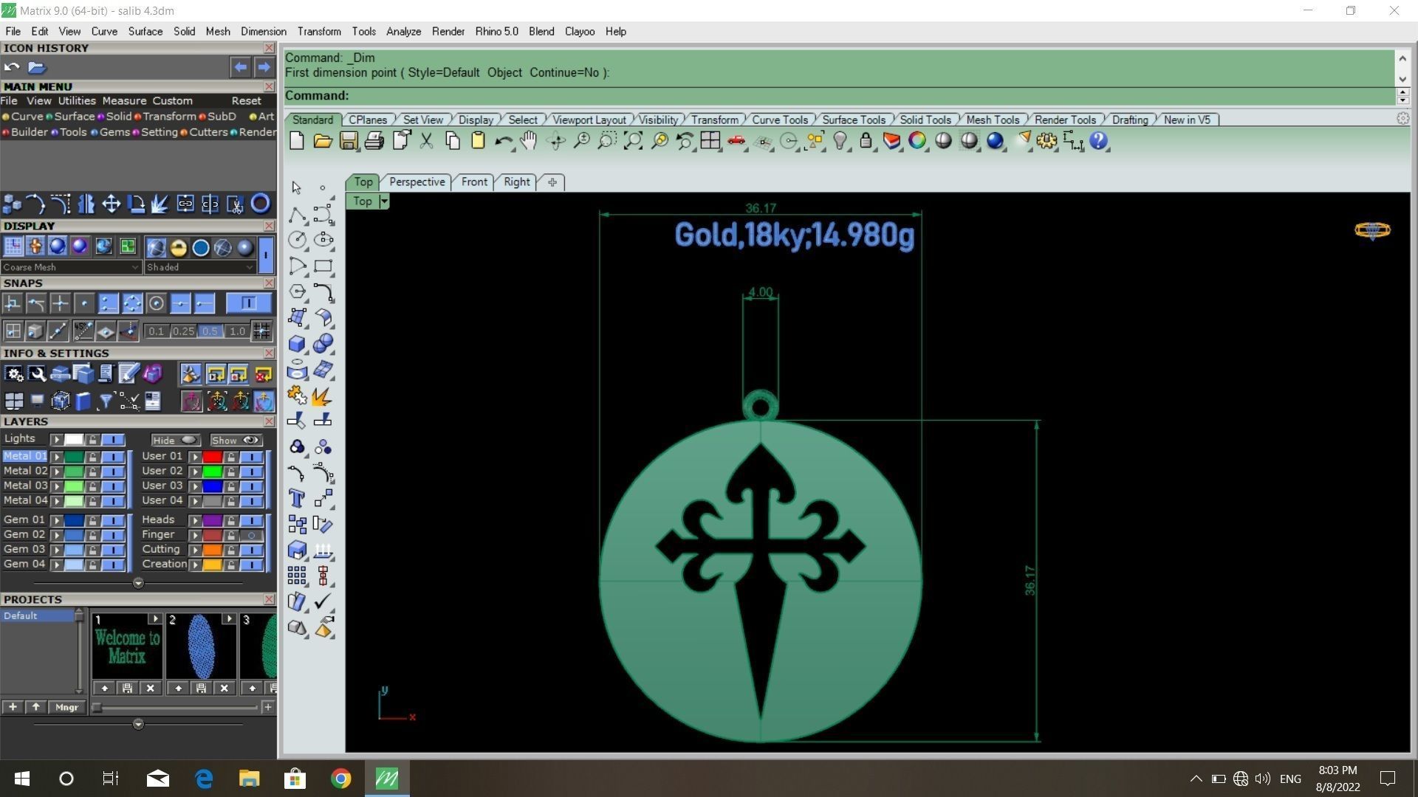The width and height of the screenshot is (1418, 797).
Task: Click the Print icon in toolbar
Action: click(374, 140)
